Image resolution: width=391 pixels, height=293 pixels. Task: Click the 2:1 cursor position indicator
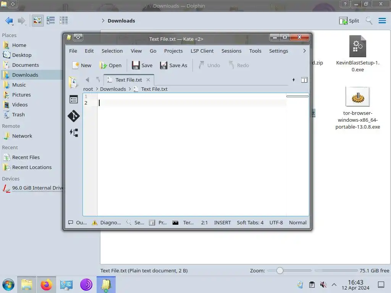coord(205,222)
